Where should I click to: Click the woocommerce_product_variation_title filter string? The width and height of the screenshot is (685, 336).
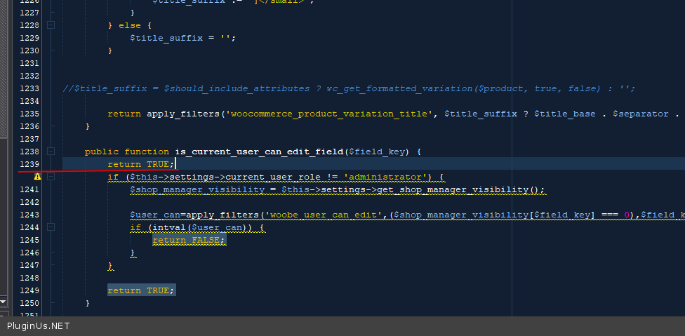point(328,114)
